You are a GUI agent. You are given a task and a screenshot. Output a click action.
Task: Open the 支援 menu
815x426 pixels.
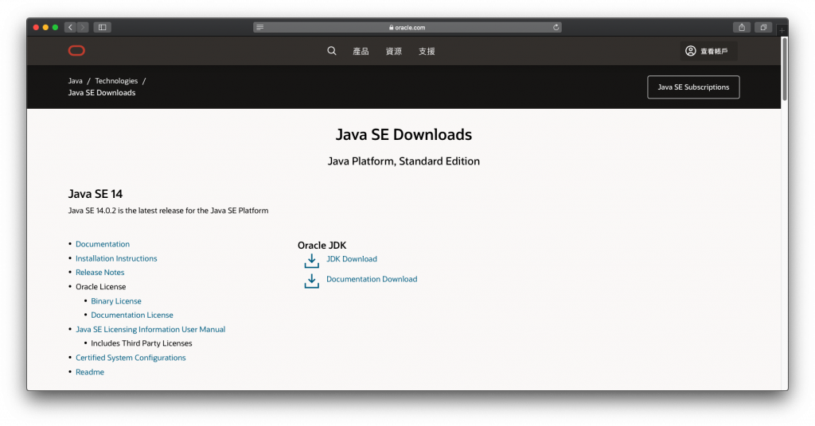click(x=427, y=52)
